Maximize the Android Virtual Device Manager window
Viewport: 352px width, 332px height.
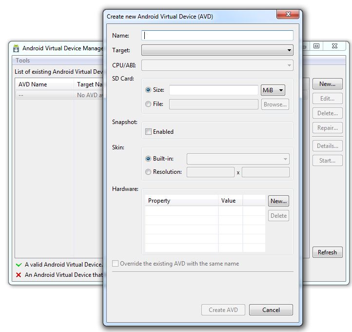pyautogui.click(x=316, y=46)
